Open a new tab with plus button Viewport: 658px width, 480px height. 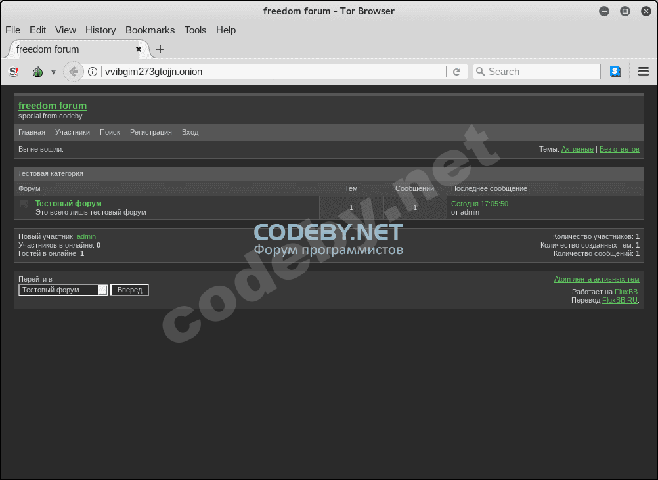[160, 49]
